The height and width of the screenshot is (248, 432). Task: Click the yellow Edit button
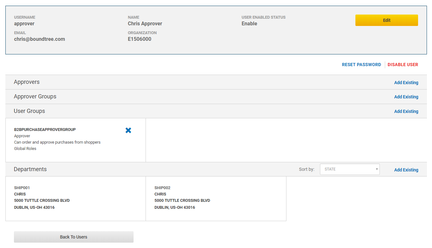[x=386, y=20]
